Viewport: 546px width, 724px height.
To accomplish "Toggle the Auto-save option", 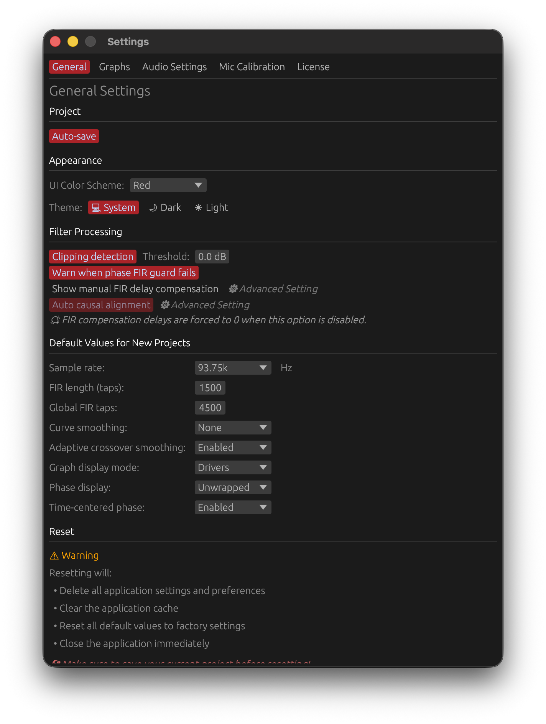I will tap(74, 136).
